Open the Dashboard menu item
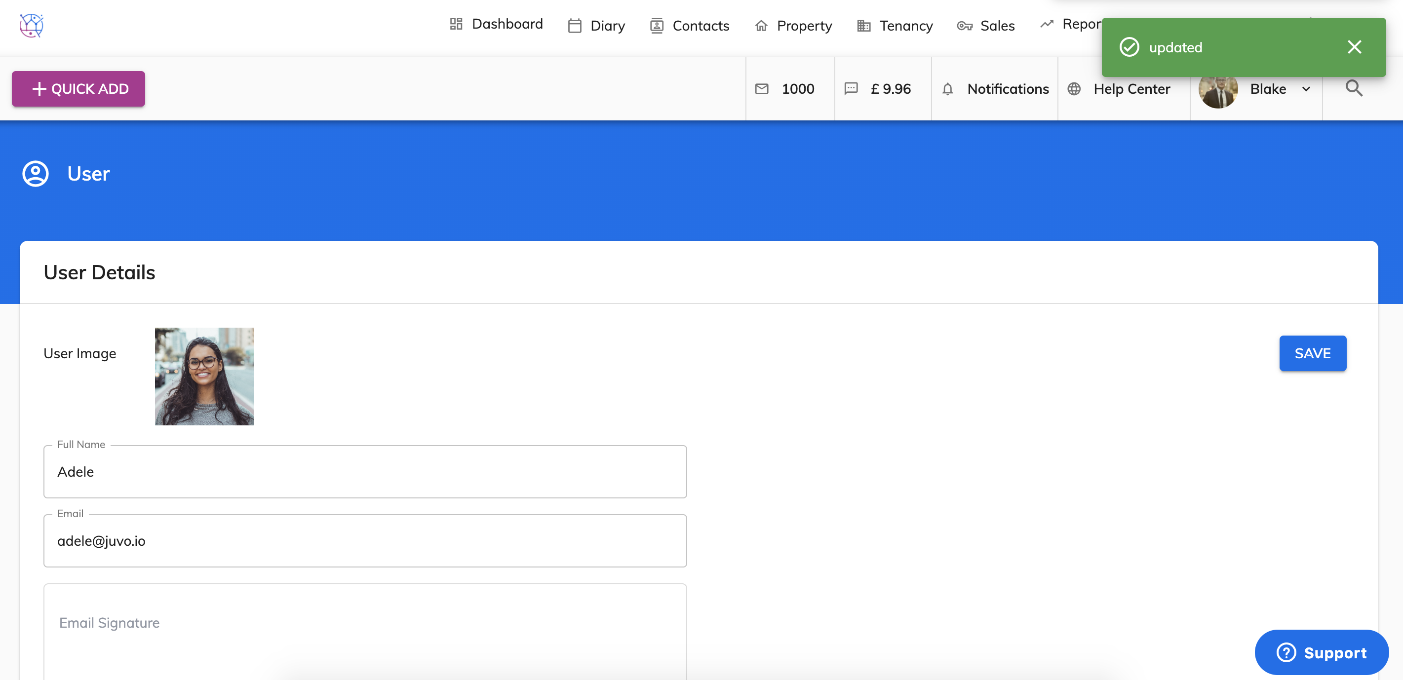Image resolution: width=1403 pixels, height=680 pixels. point(496,24)
